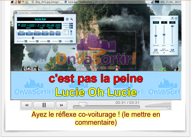Click the Firefox icon in the top panel
191x138 pixels.
point(19,2)
